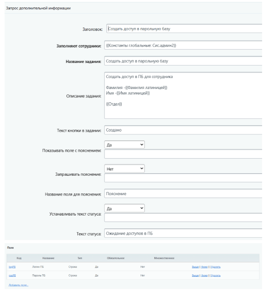The height and width of the screenshot is (293, 267).
Task: Click Выше in the Логин ПБ row
Action: coord(195,267)
